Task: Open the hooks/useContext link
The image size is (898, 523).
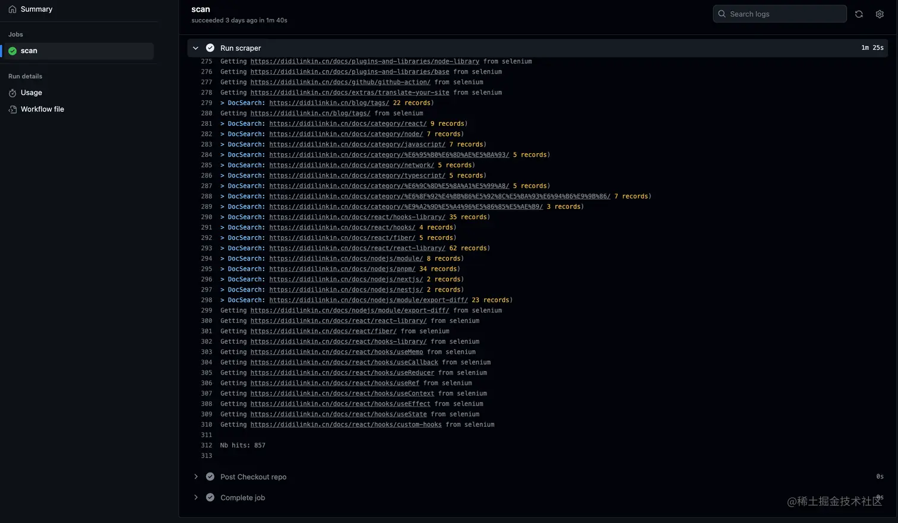Action: point(342,394)
